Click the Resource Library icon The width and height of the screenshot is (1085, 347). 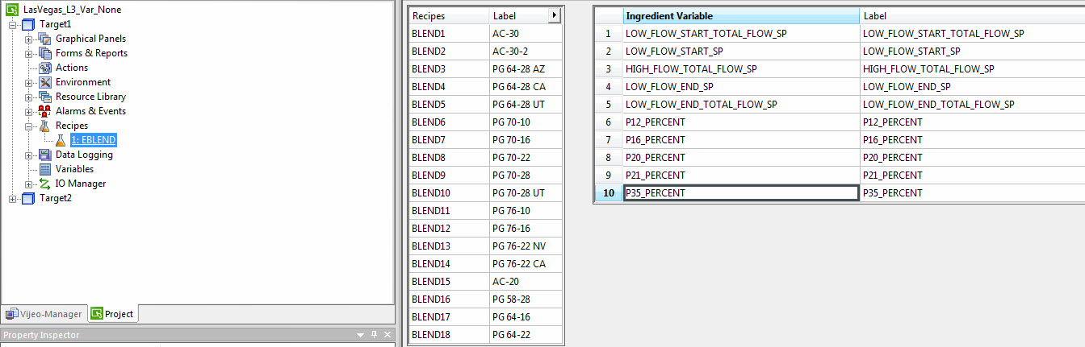pyautogui.click(x=45, y=97)
